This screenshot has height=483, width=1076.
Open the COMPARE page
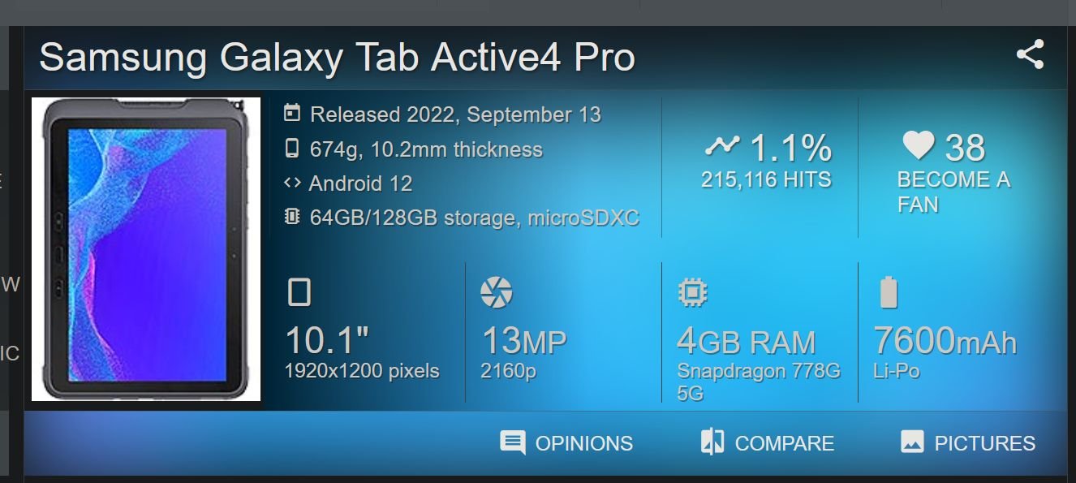click(x=767, y=443)
